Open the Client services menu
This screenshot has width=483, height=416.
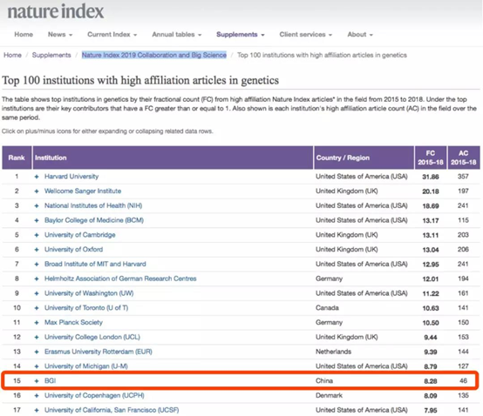pos(305,35)
